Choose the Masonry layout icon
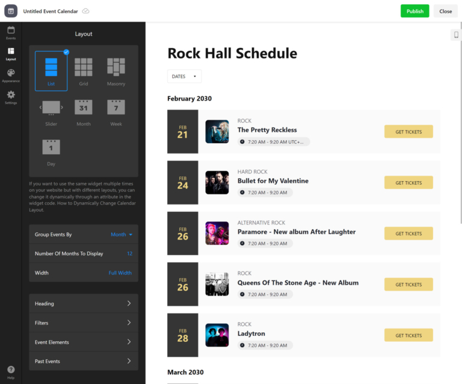This screenshot has height=384, width=462. [115, 67]
